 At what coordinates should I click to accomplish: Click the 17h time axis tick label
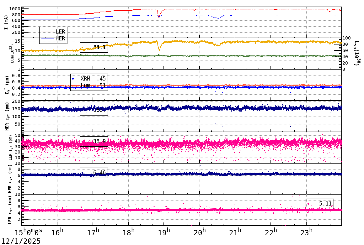[93, 232]
